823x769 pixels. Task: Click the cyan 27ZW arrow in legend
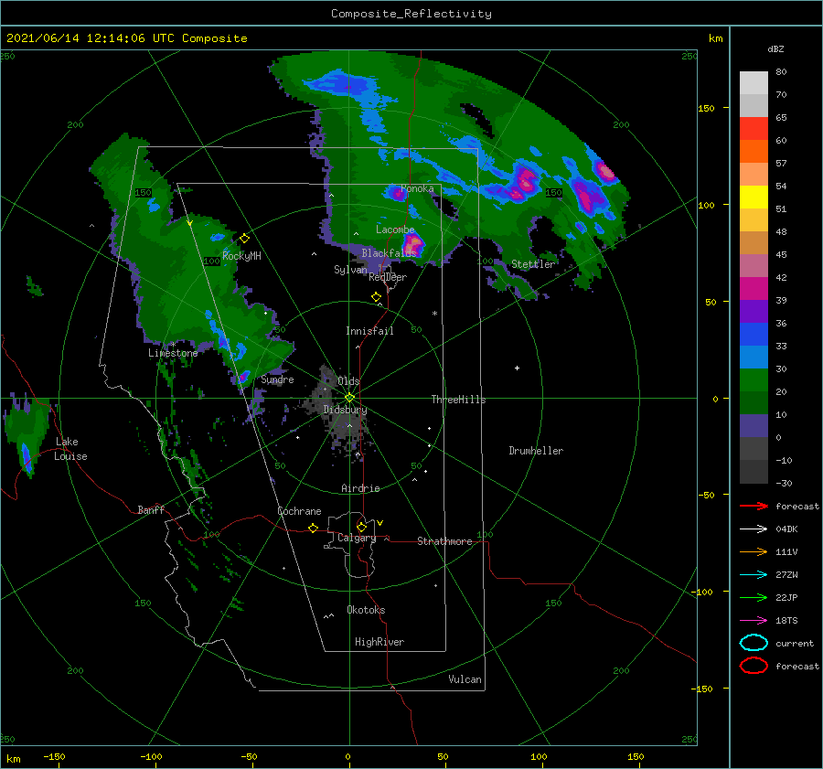point(754,575)
